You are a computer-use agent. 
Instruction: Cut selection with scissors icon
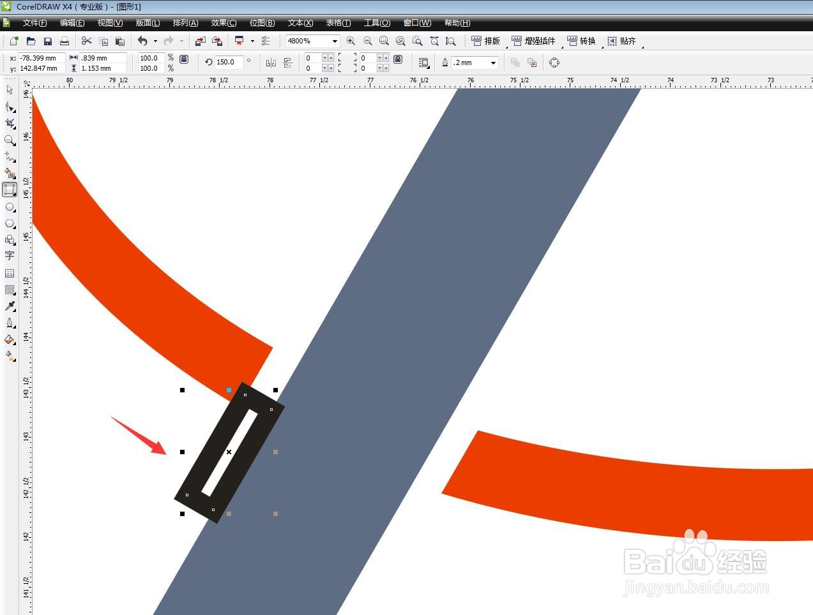pyautogui.click(x=87, y=41)
